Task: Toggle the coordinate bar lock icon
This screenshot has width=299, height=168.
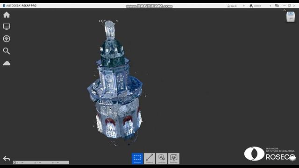Action: (14, 162)
